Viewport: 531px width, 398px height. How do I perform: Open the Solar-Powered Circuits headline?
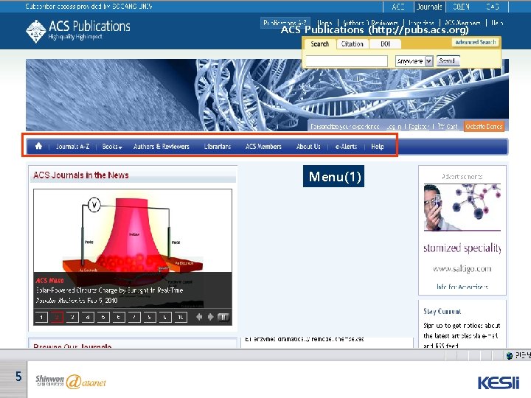(x=109, y=290)
